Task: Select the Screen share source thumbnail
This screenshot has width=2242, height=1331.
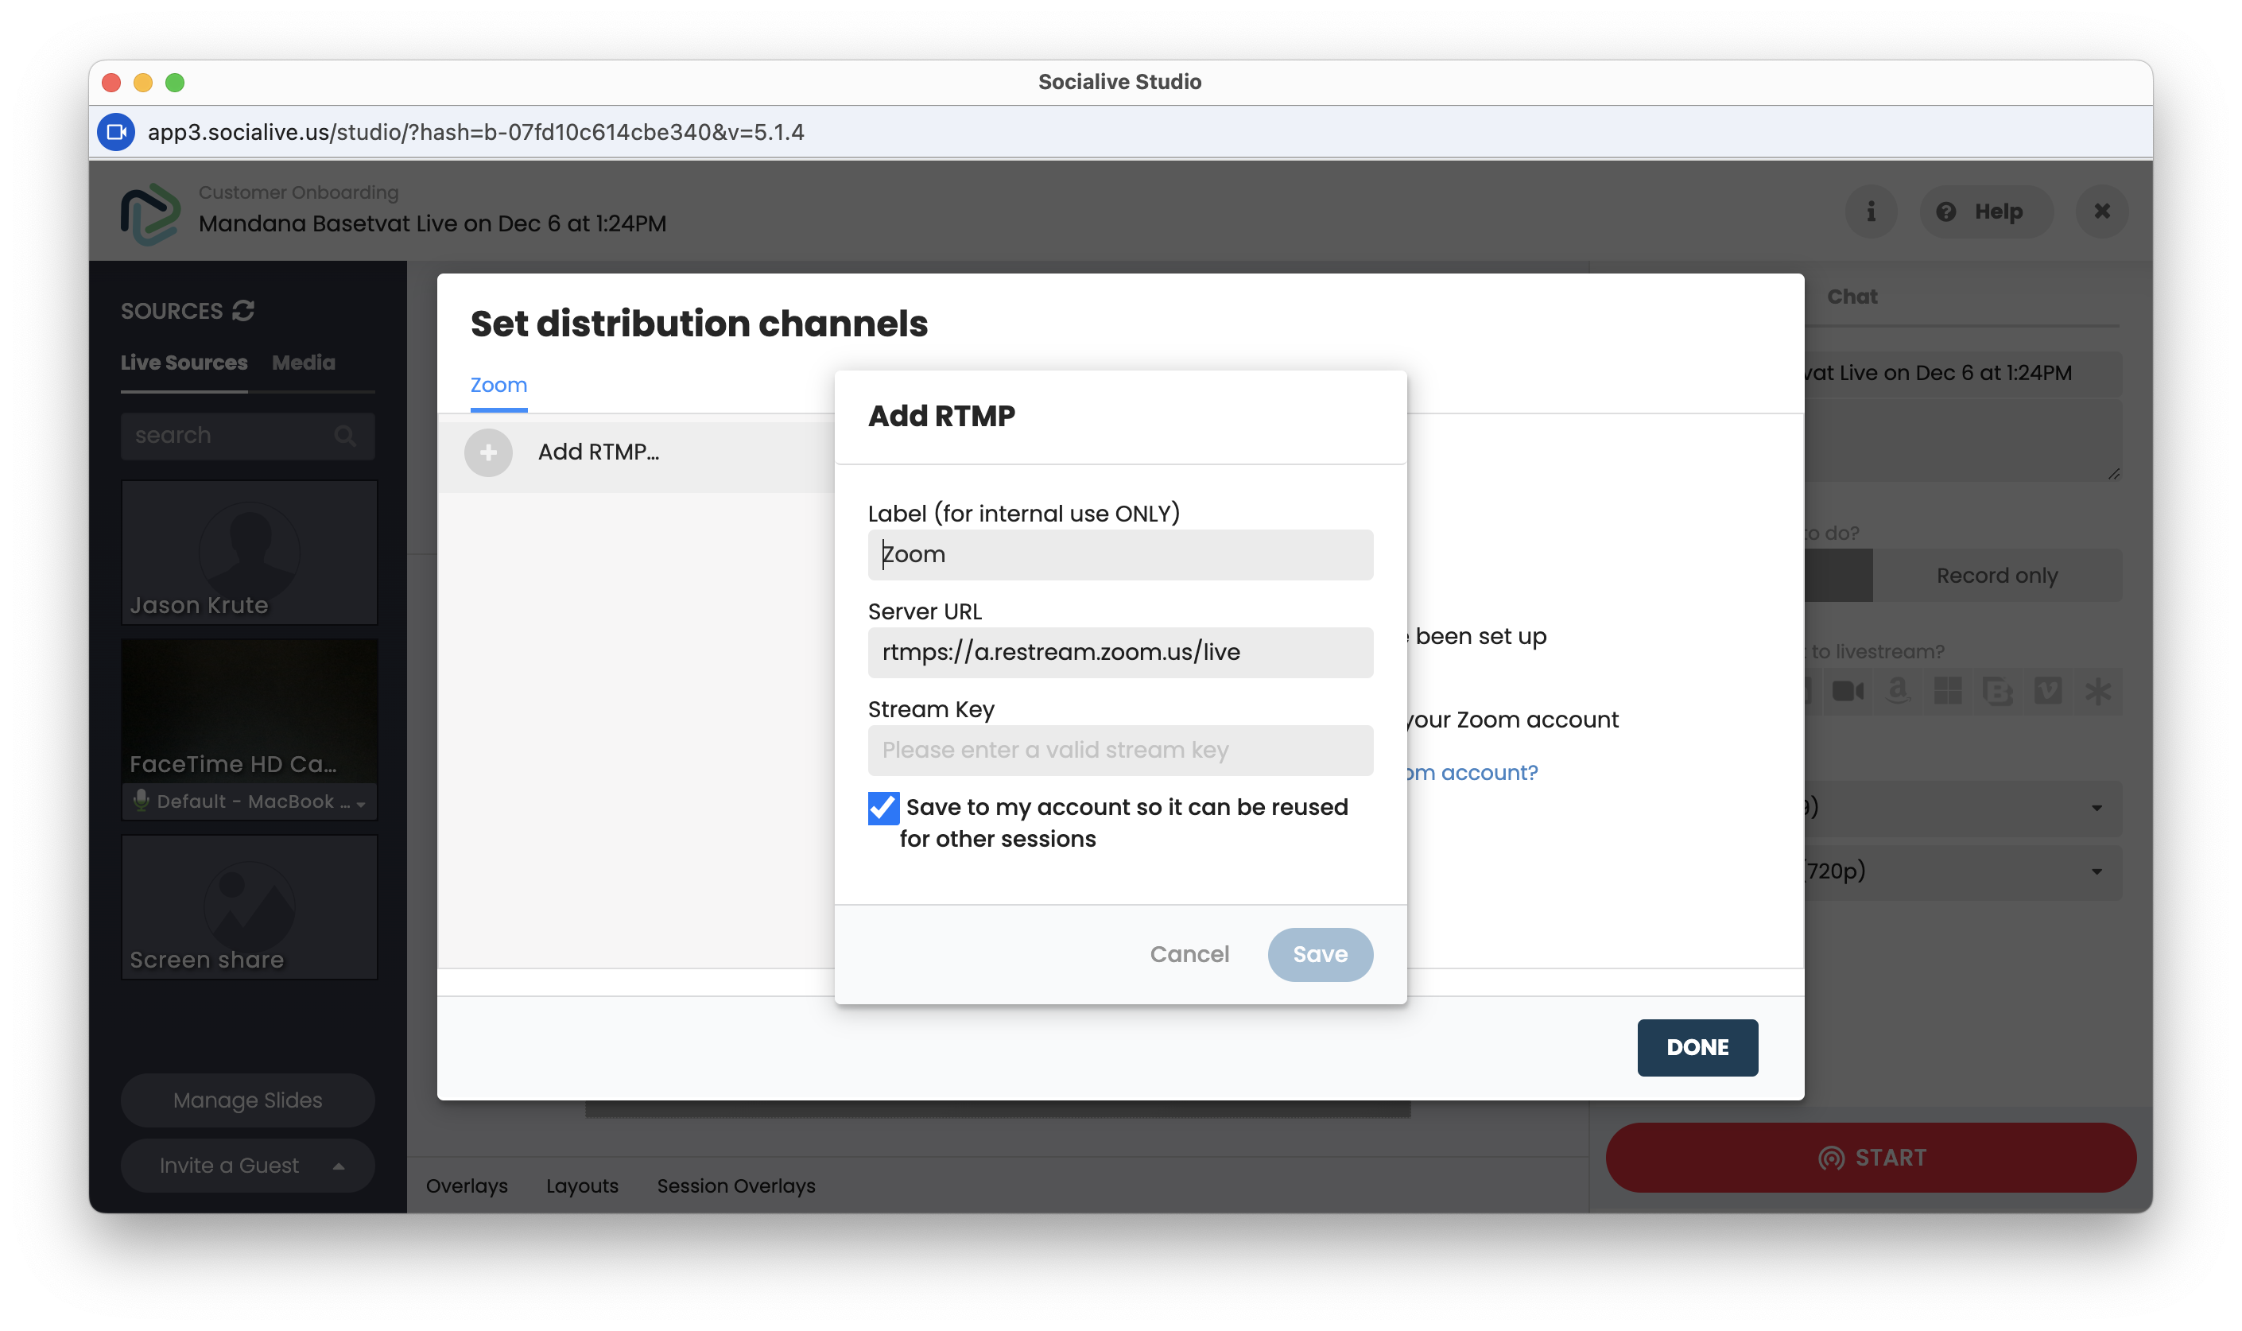Action: click(x=250, y=906)
